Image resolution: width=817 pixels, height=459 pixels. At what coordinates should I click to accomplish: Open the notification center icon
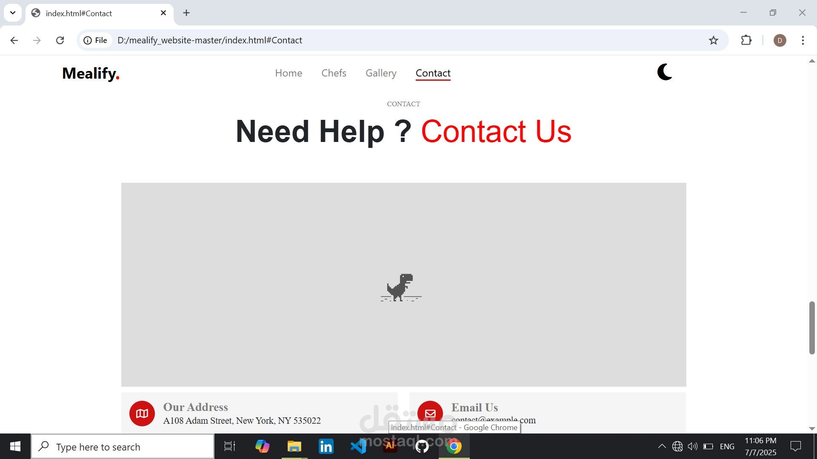pos(795,447)
